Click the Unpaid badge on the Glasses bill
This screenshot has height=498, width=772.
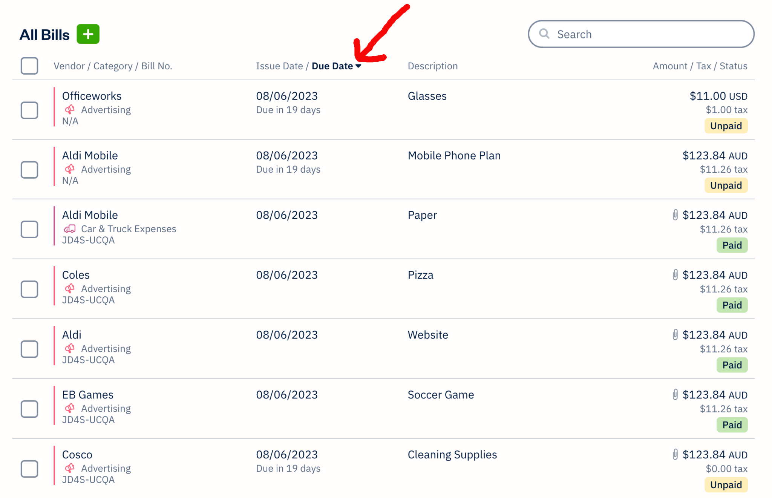tap(726, 126)
